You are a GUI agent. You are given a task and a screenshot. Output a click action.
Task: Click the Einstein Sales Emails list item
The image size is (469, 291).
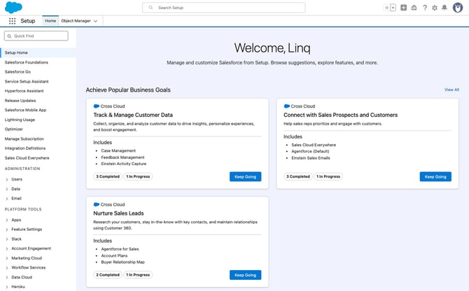click(311, 158)
